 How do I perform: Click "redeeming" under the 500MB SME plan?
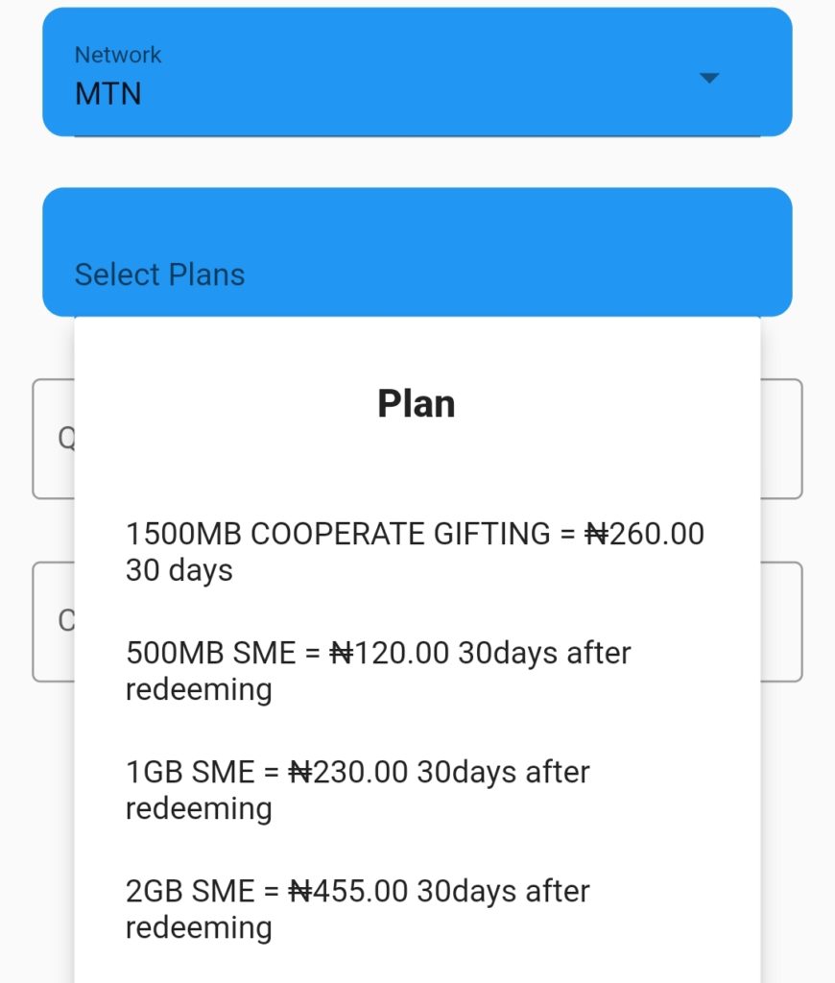[199, 689]
